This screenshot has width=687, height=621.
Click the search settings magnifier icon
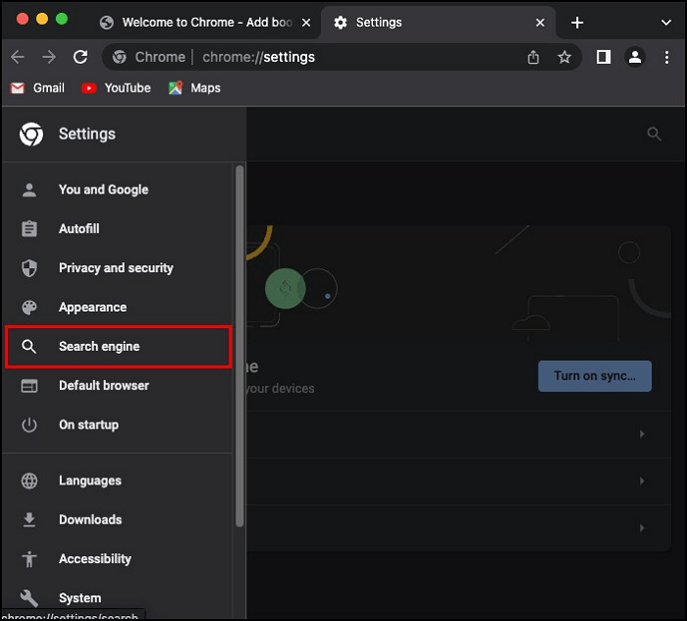point(654,134)
